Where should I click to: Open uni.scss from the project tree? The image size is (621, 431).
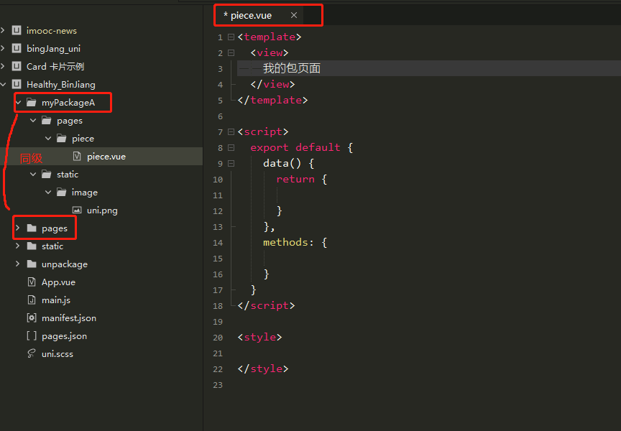[57, 354]
